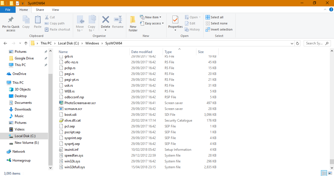Expand the Open button dropdown arrow
The image size is (334, 176).
click(200, 17)
